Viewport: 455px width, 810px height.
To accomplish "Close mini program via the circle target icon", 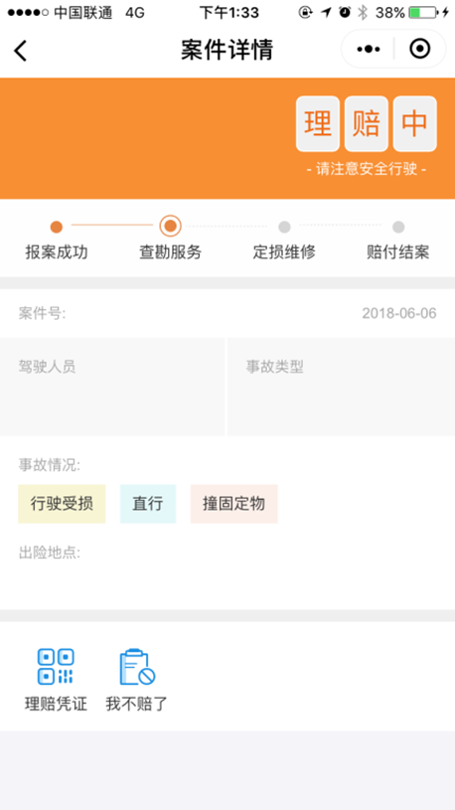I will pyautogui.click(x=419, y=49).
